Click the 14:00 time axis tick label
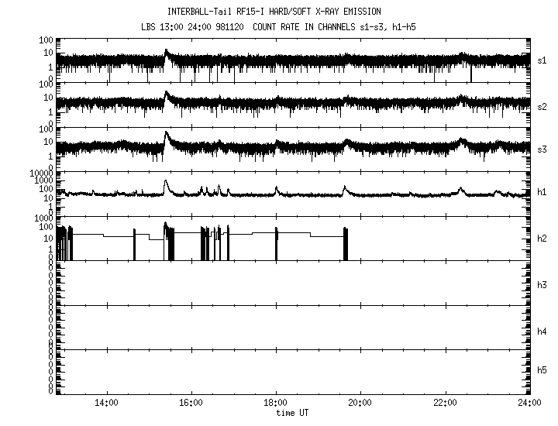 coord(105,403)
